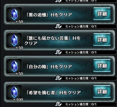Open details for 「黒の追憶」H mission
Screen dimensions: 117x107
[x=102, y=14]
